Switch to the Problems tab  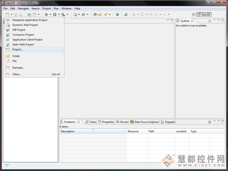pyautogui.click(x=70, y=122)
